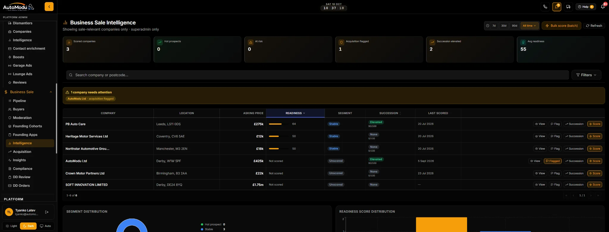
Task: Click Flagged button for AutoModu Ltd row
Action: pyautogui.click(x=552, y=161)
